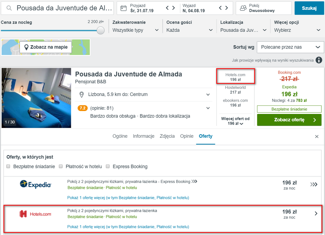This screenshot has height=235, width=325.
Task: Open the Więcej opcji dropdown
Action: (x=297, y=30)
